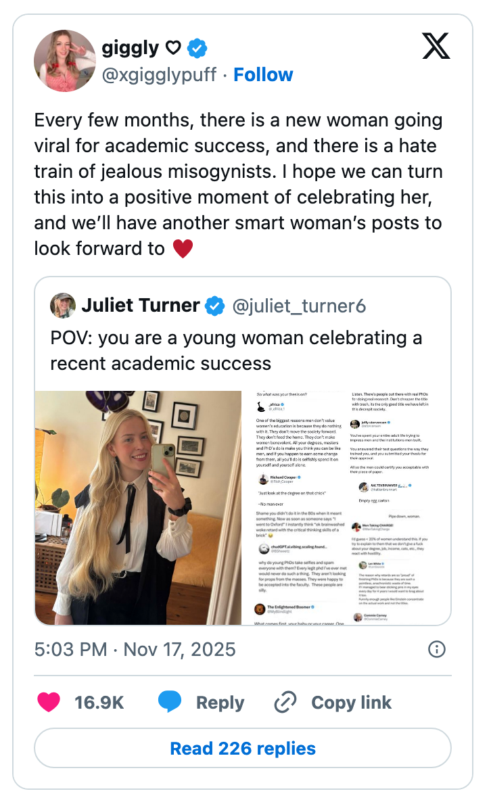Image resolution: width=491 pixels, height=802 pixels.
Task: Open the Juliet Turner display name
Action: pos(141,306)
